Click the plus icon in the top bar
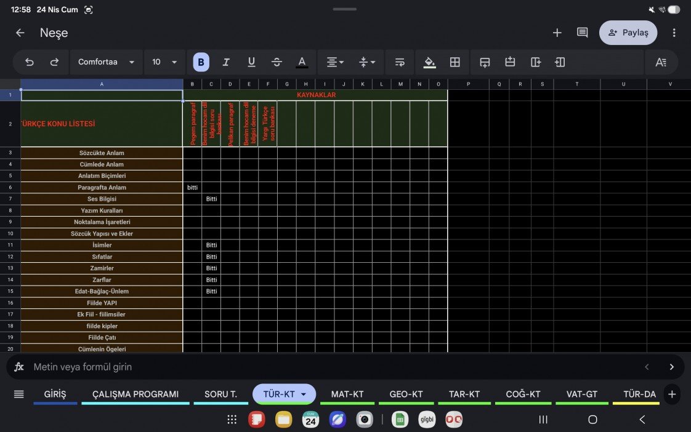 557,33
